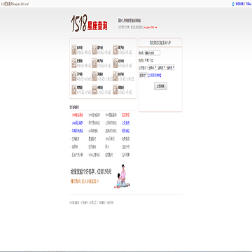
Task: Click the 1518 horoscope site logo
Action: point(89,23)
